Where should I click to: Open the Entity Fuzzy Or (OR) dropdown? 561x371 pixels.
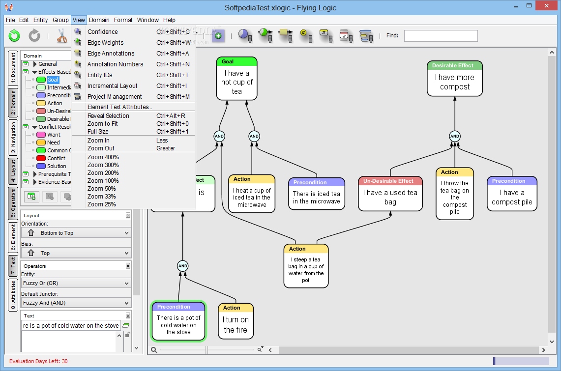76,283
